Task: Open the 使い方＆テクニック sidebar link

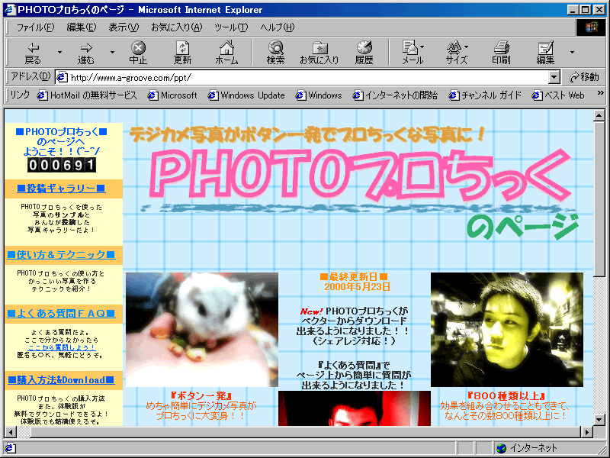Action: (x=61, y=255)
